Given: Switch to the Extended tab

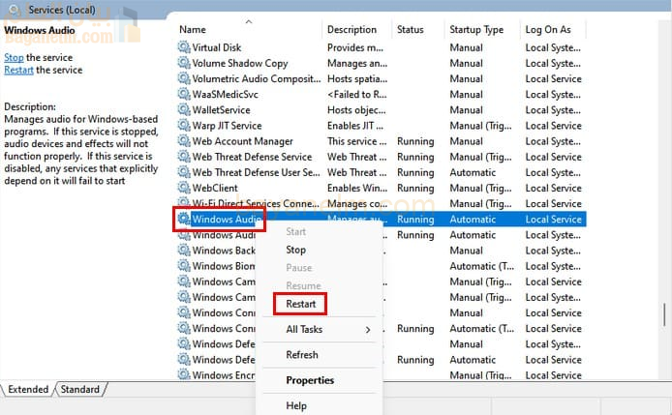Looking at the screenshot, I should click(28, 390).
